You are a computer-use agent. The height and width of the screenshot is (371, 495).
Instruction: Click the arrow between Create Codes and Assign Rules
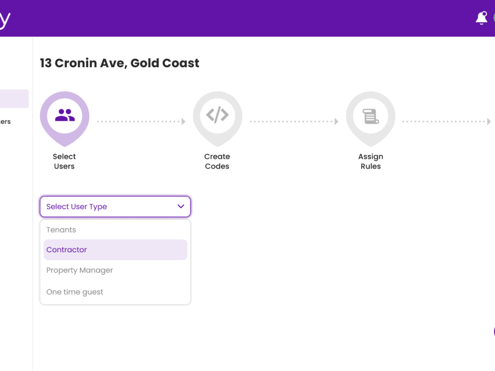point(294,122)
